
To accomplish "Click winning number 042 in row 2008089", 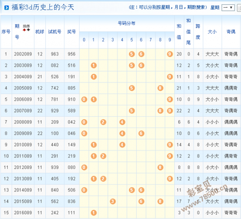I will 72,122.
